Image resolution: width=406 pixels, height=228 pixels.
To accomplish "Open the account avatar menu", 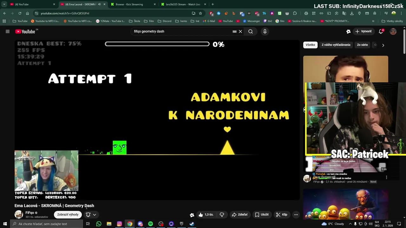I will click(x=393, y=31).
